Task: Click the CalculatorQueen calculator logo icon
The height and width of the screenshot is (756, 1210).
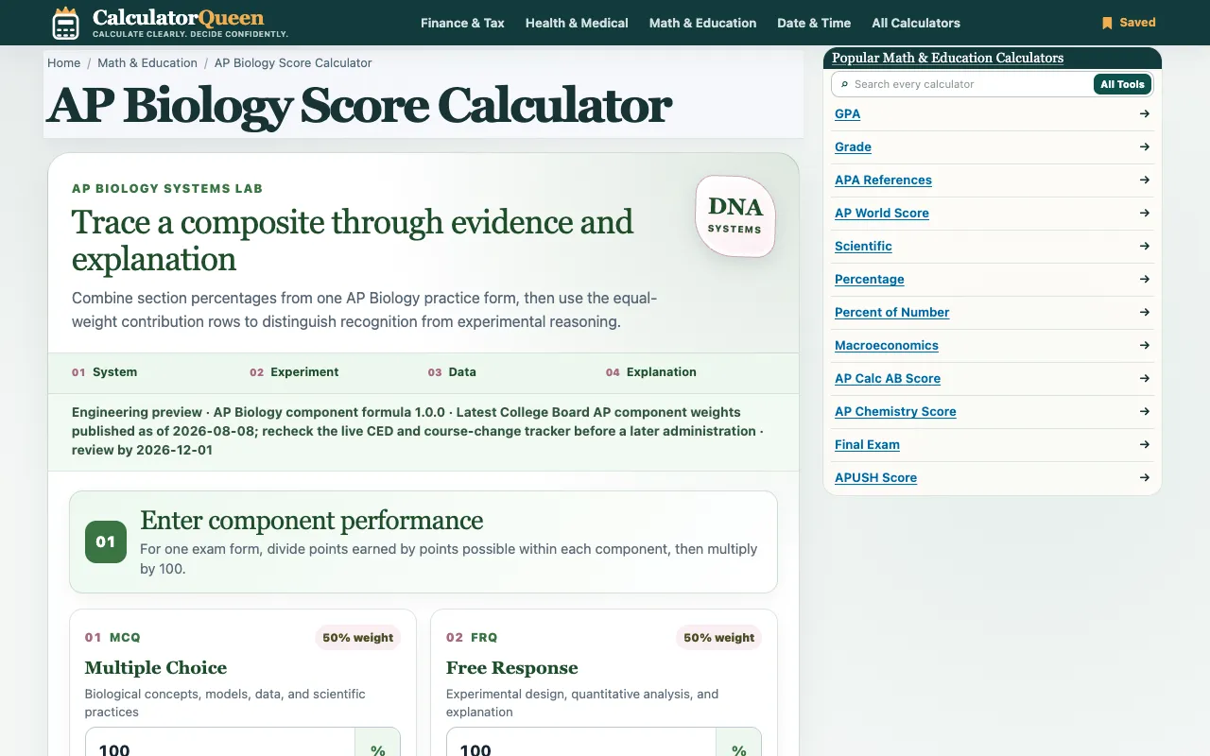Action: pyautogui.click(x=65, y=23)
